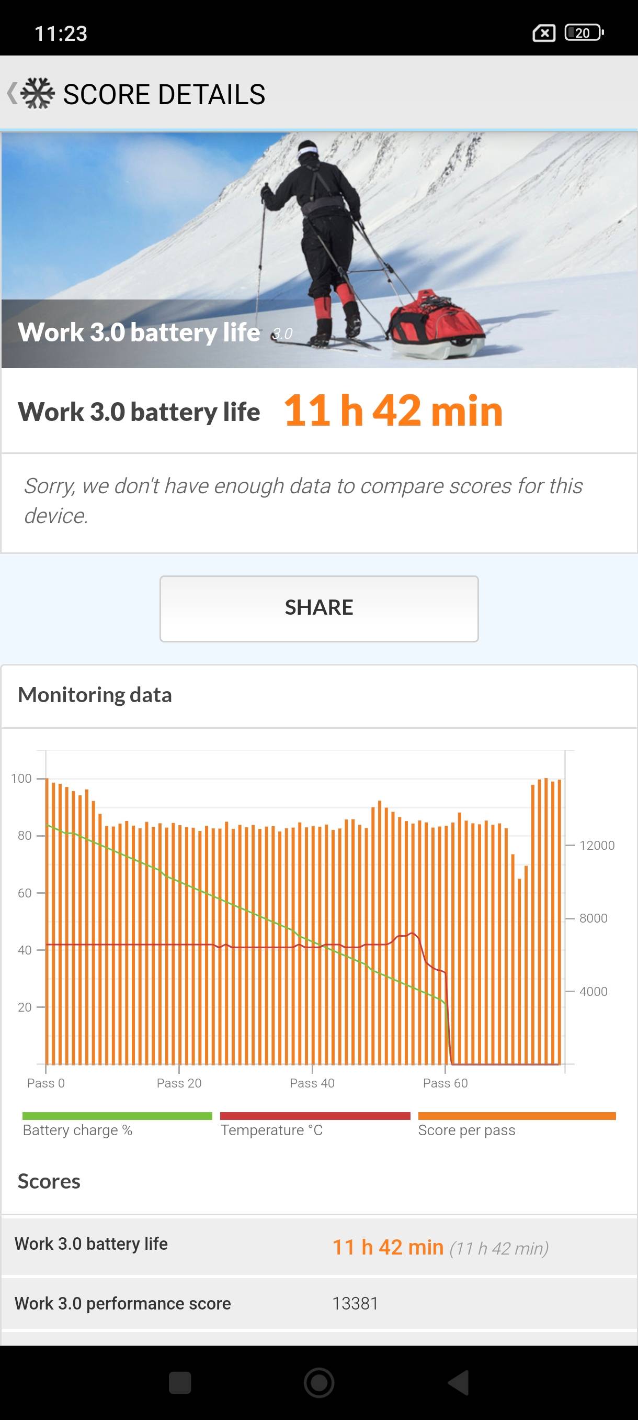638x1420 pixels.
Task: Tap the back chevron beside the snowflake
Action: [12, 94]
